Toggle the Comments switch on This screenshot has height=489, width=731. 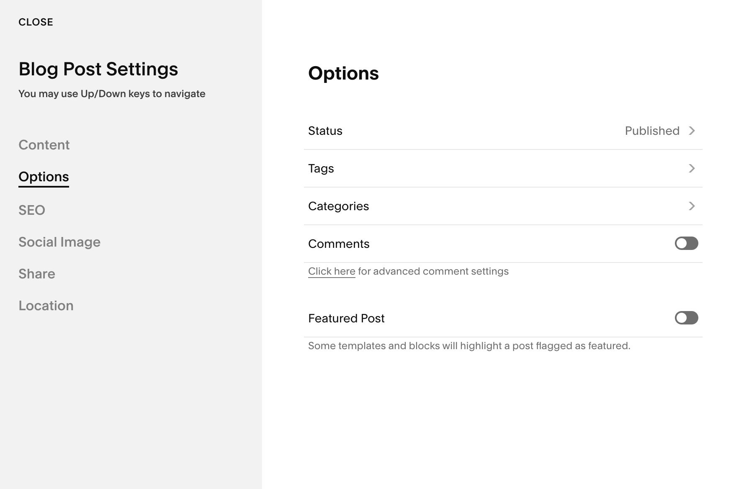pyautogui.click(x=686, y=243)
